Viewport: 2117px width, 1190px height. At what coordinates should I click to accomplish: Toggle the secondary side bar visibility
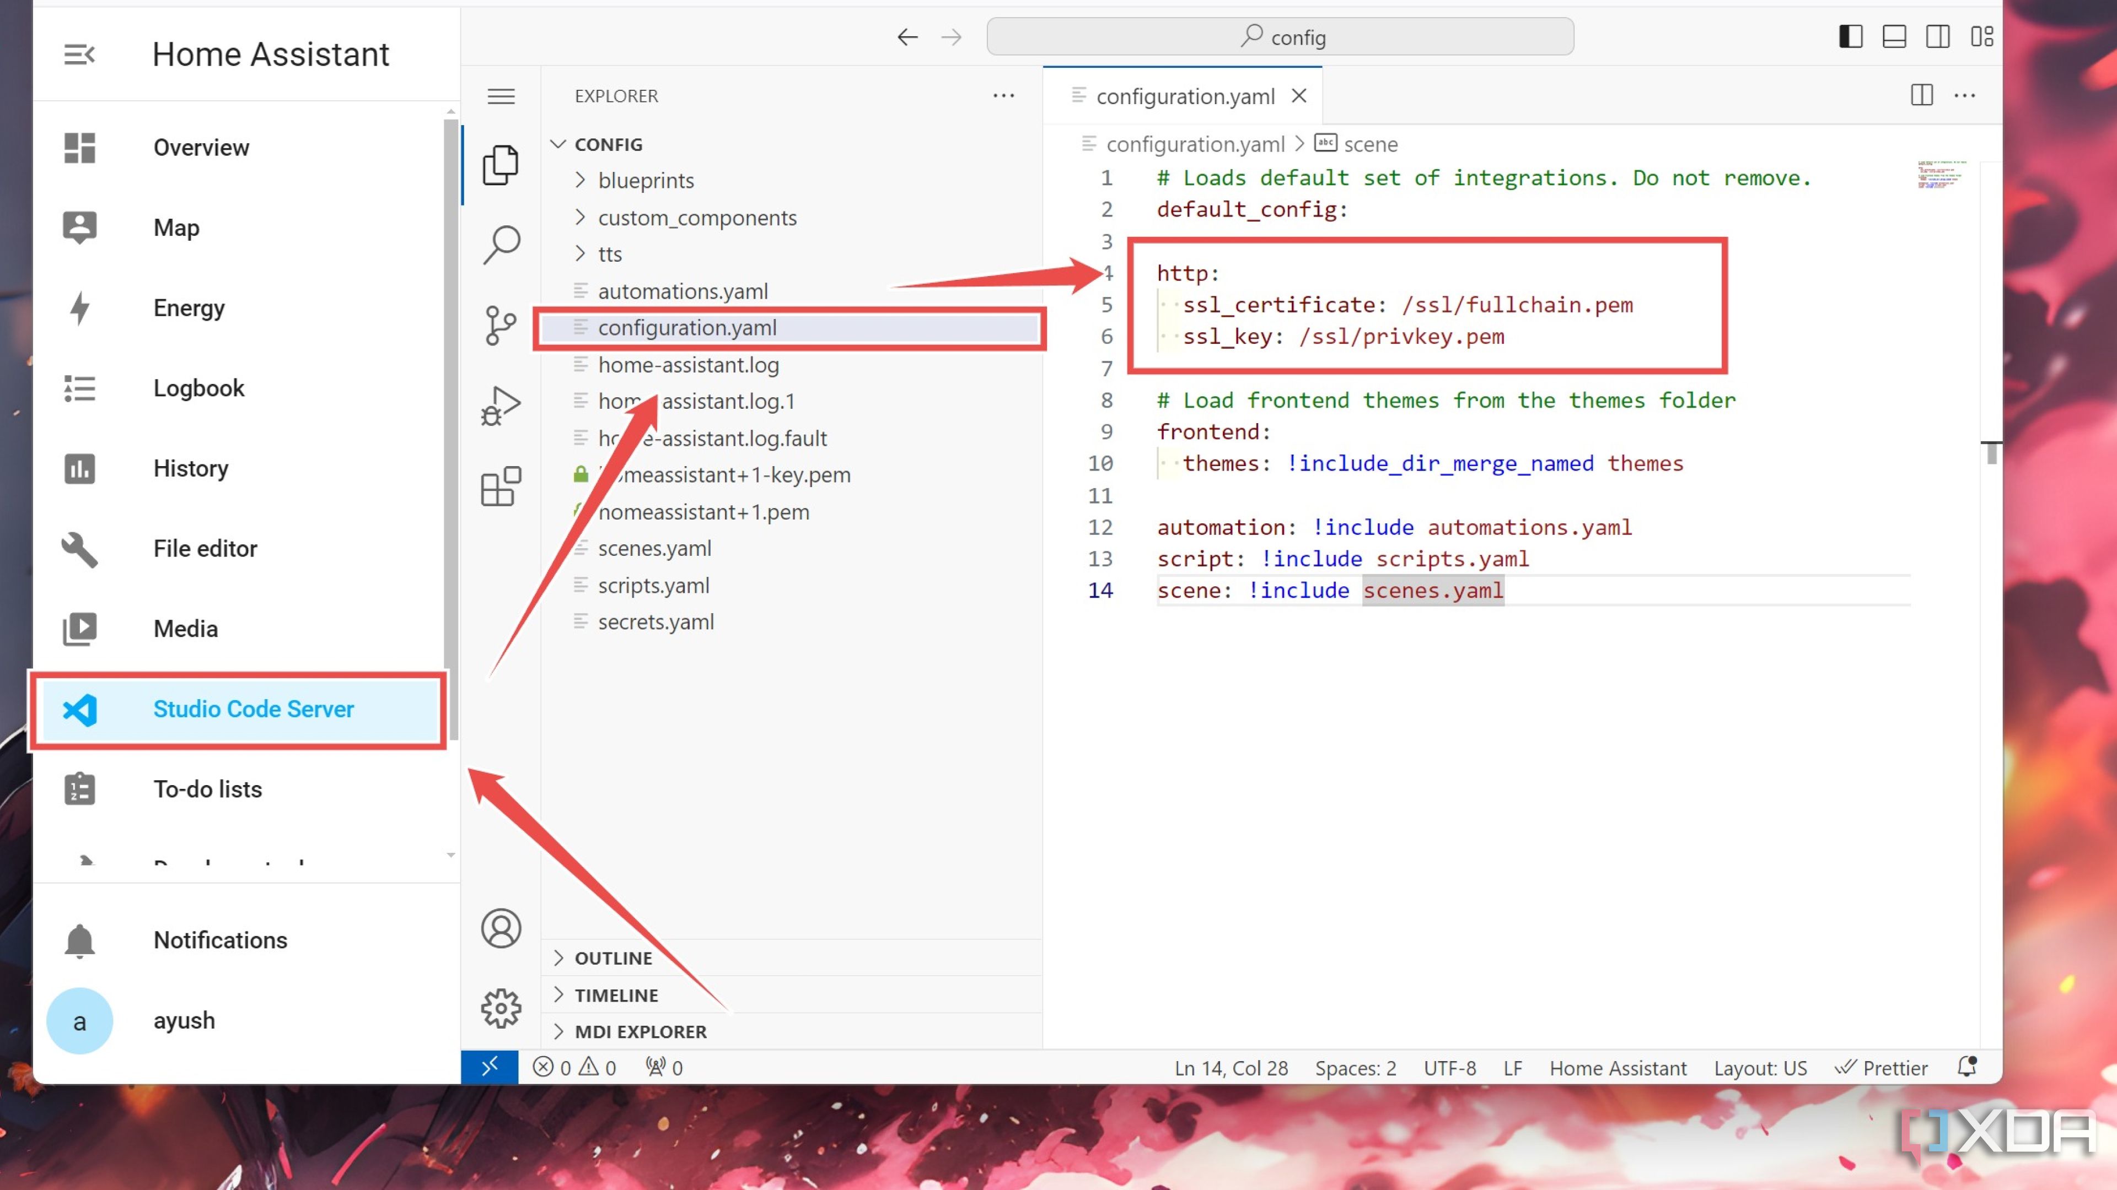(1938, 37)
